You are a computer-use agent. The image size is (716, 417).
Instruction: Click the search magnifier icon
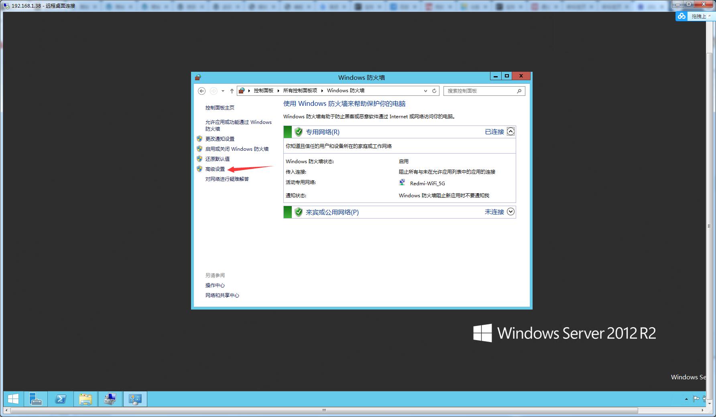[x=519, y=91]
